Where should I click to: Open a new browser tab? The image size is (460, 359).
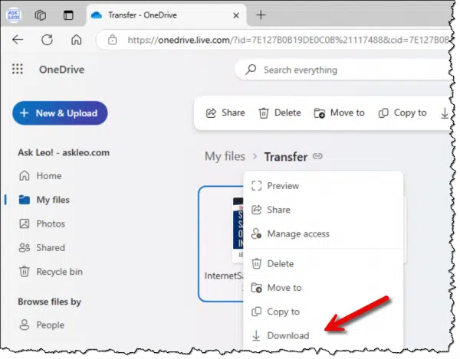(x=261, y=15)
